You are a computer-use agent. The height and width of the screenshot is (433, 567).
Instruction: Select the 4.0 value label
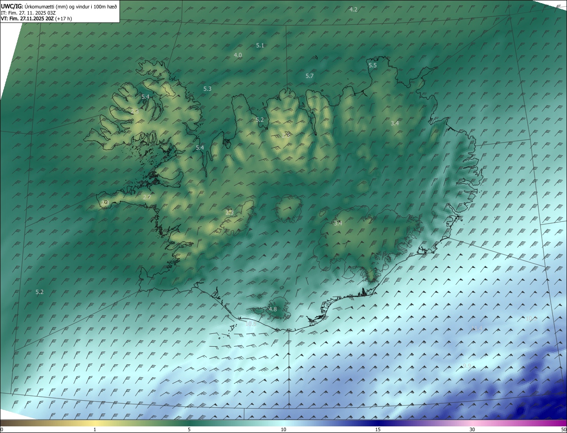coord(238,55)
